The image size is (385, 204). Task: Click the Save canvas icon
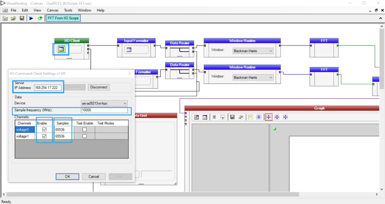(x=22, y=18)
